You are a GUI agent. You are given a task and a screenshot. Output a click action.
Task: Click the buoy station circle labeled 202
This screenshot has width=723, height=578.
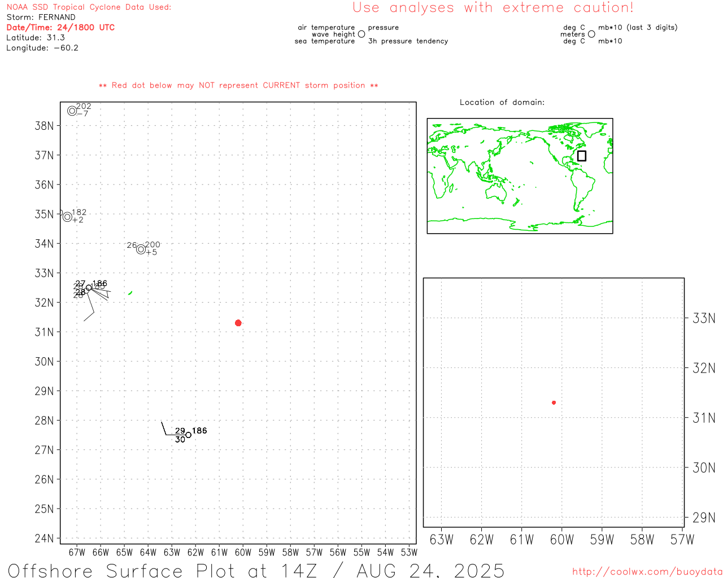click(72, 111)
